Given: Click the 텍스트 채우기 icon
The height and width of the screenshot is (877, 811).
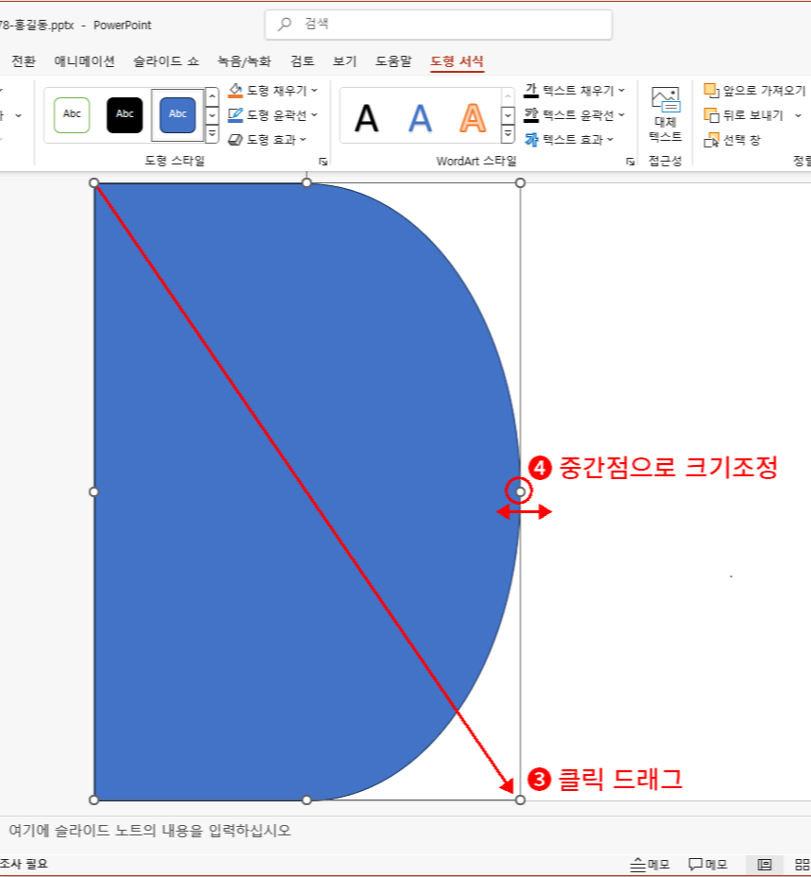Looking at the screenshot, I should pos(531,91).
